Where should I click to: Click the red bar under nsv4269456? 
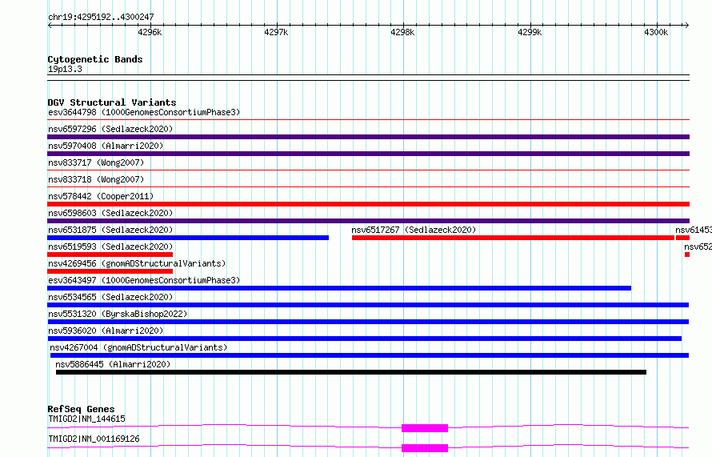coord(110,271)
